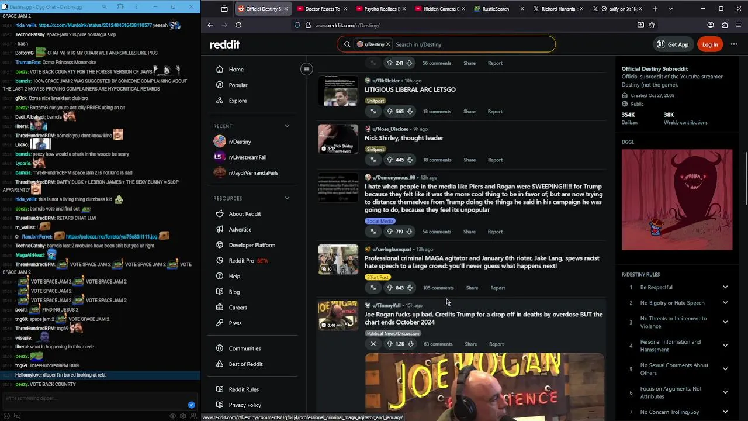Open the Jake Lang post thumbnail
The height and width of the screenshot is (421, 748).
point(338,260)
